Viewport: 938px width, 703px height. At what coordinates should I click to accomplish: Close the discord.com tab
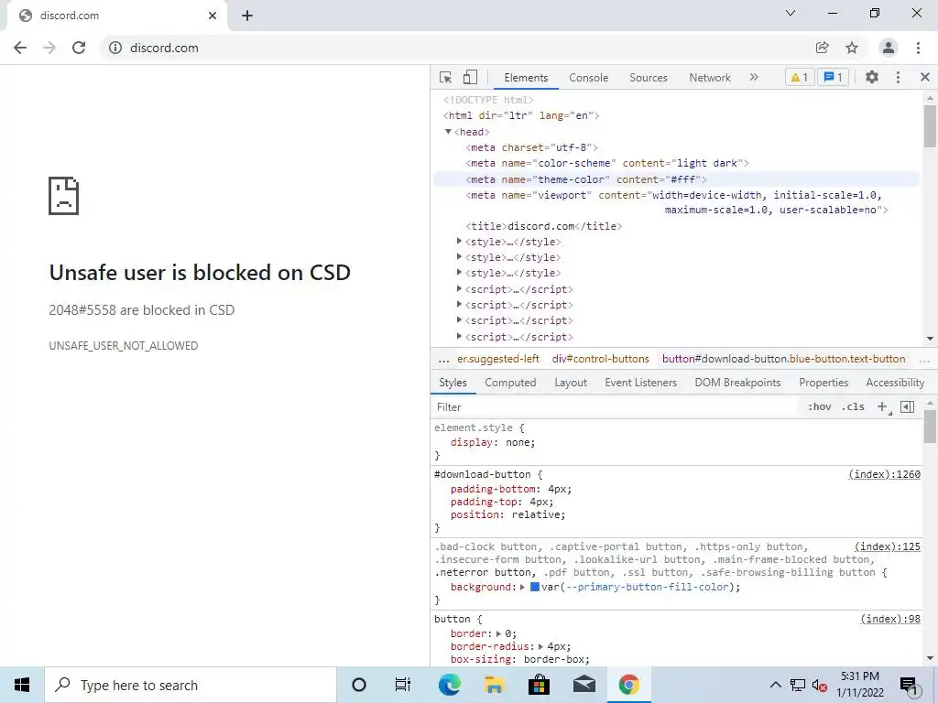[213, 16]
